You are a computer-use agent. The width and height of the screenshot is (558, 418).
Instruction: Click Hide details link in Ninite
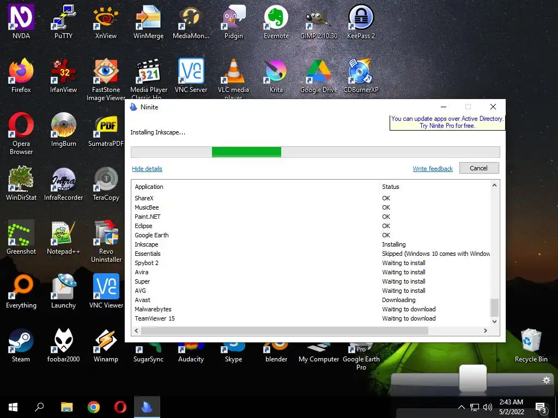click(x=147, y=169)
